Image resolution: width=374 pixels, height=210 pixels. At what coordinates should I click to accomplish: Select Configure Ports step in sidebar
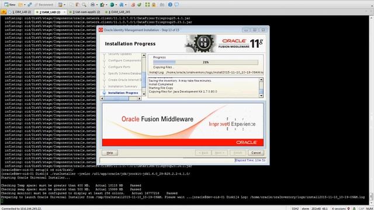[x=119, y=67]
